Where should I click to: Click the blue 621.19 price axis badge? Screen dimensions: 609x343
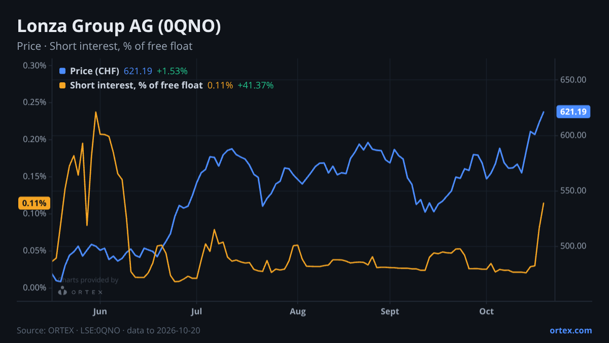click(573, 112)
